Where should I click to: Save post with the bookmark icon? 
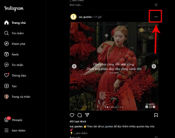pos(156,115)
